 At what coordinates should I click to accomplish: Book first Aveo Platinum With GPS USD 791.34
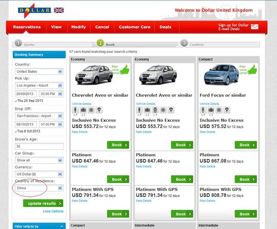pos(118,214)
